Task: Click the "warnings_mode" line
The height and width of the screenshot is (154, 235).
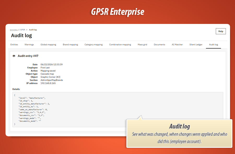Action: pos(30,118)
